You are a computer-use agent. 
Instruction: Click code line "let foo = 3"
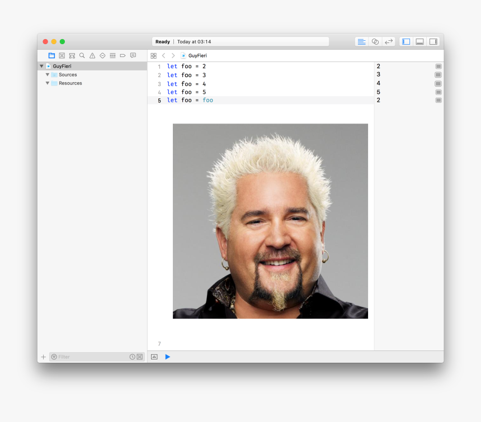186,75
